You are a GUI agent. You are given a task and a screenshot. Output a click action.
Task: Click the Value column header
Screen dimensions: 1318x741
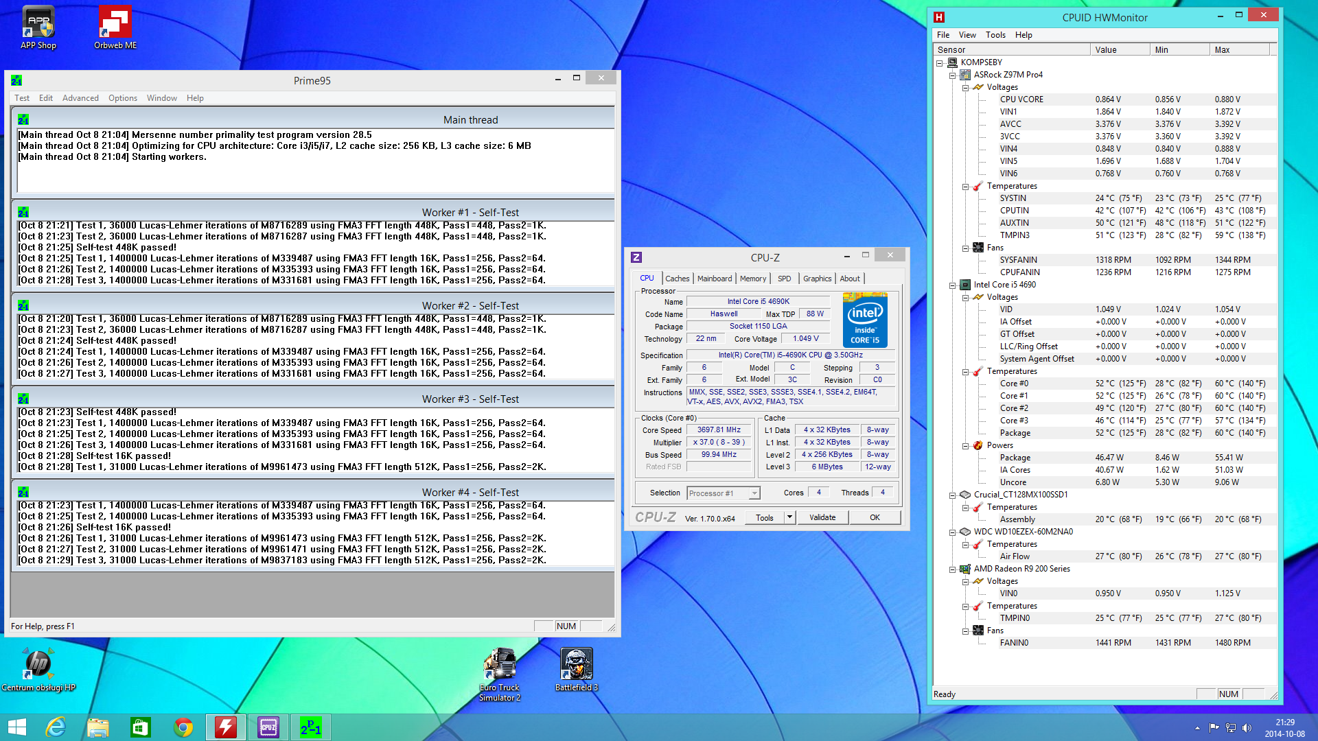(1120, 49)
